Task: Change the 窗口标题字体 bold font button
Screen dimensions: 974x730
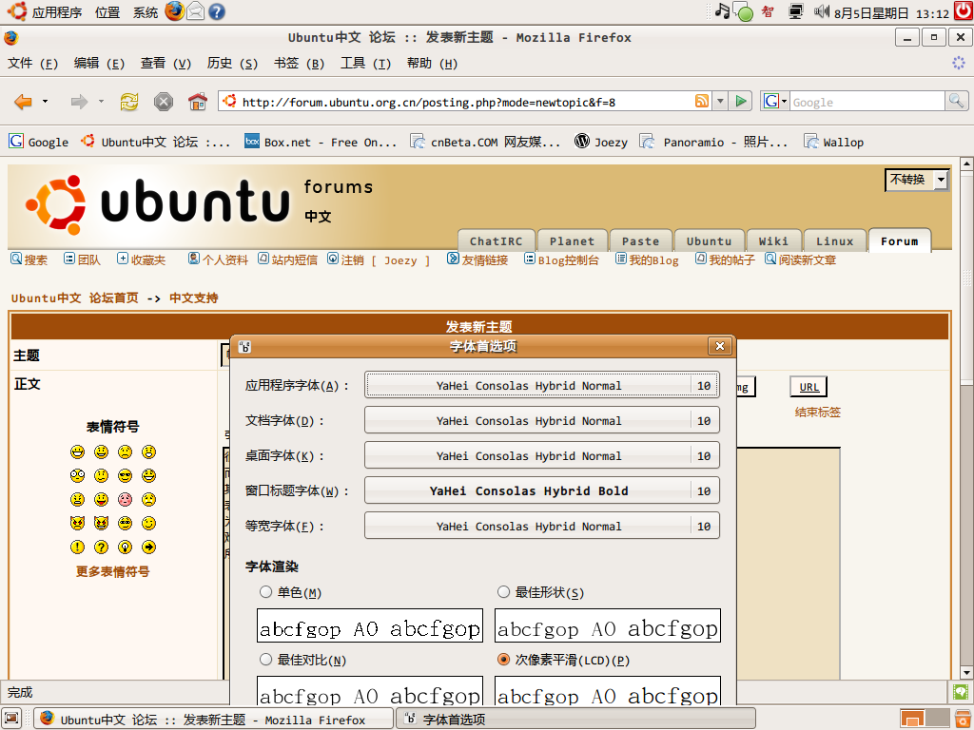Action: pyautogui.click(x=541, y=490)
